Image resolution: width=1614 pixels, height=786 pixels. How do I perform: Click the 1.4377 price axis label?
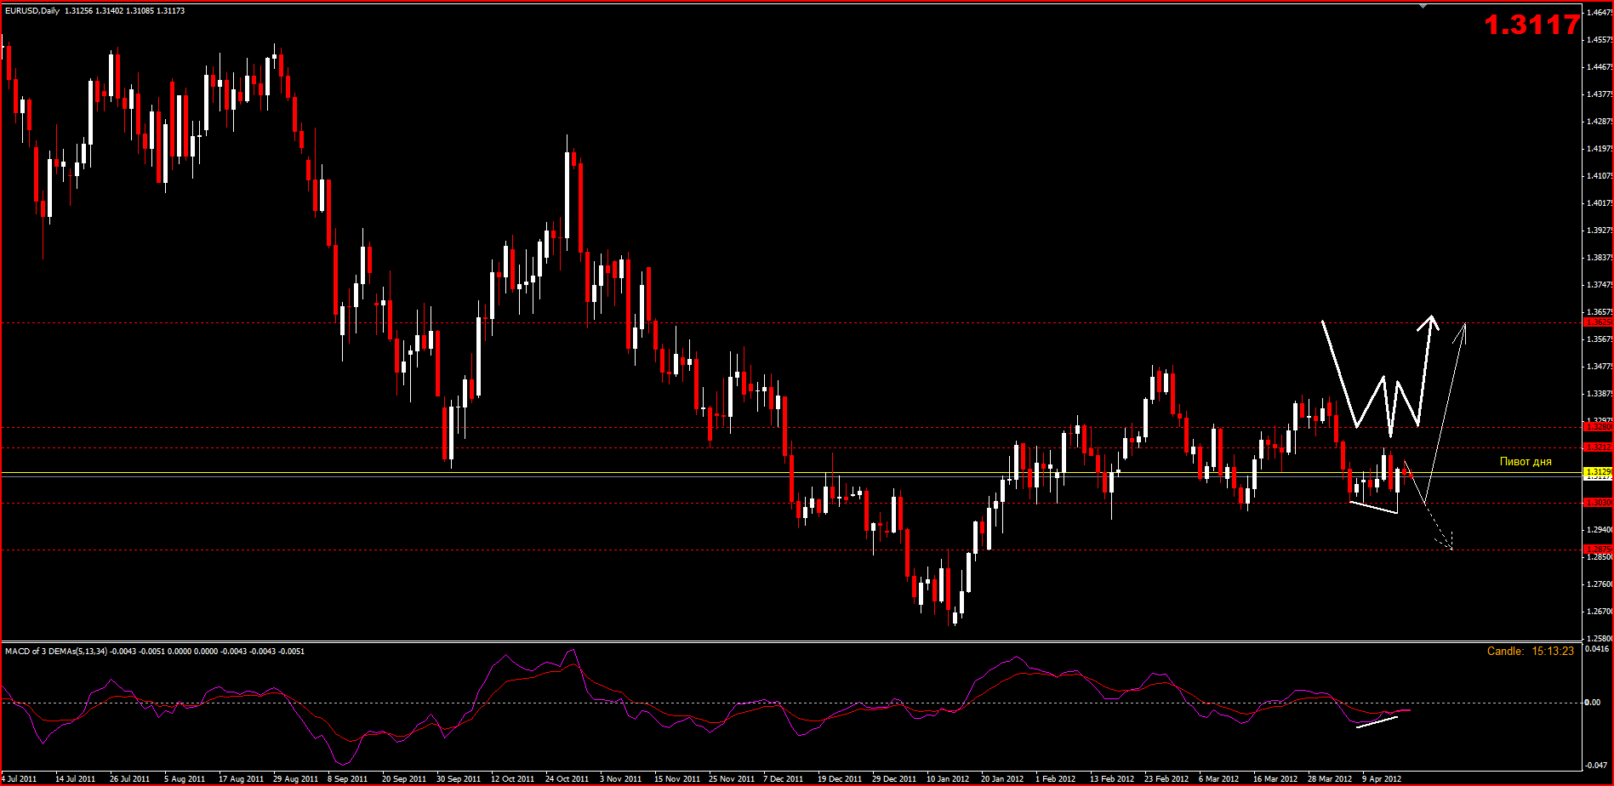click(x=1600, y=94)
